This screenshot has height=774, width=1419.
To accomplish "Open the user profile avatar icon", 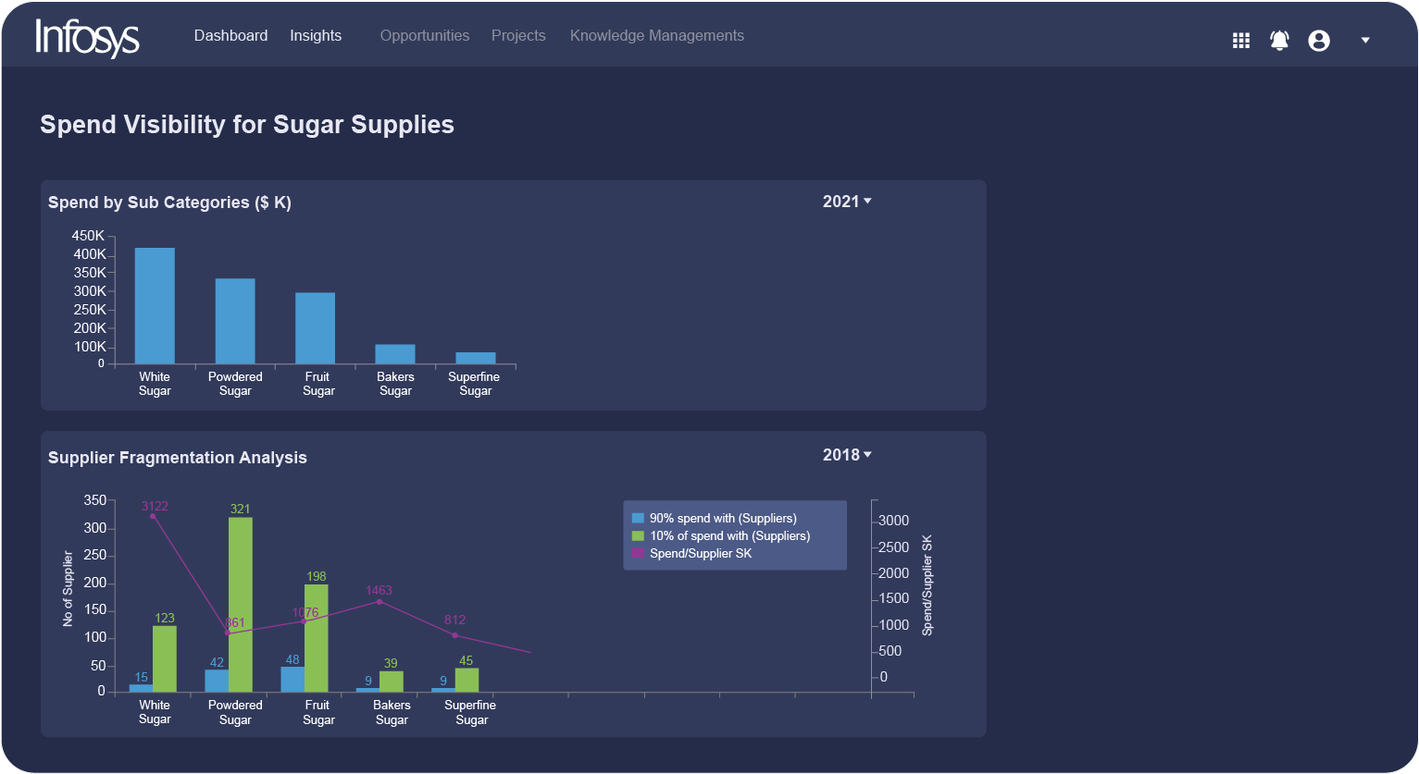I will coord(1319,41).
